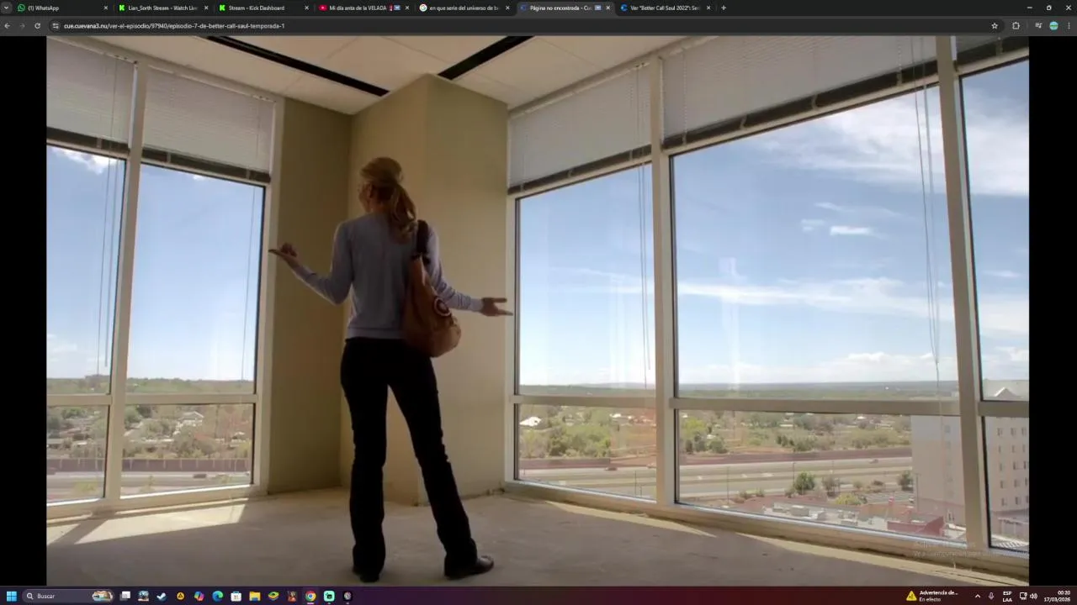
Task: Go forward to the next page
Action: click(22, 26)
